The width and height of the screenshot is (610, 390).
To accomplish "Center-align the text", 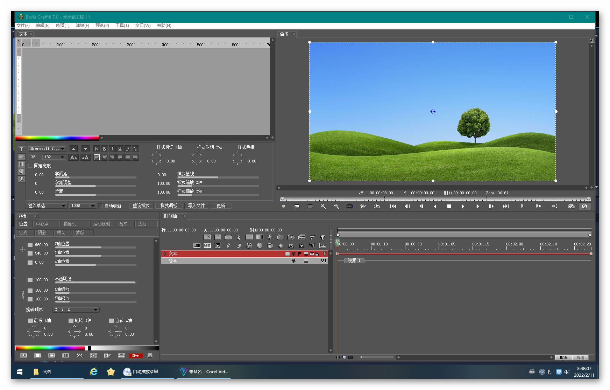I will coord(104,157).
